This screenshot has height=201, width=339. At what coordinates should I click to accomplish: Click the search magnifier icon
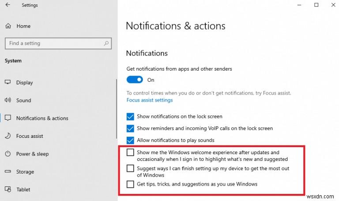tap(106, 43)
